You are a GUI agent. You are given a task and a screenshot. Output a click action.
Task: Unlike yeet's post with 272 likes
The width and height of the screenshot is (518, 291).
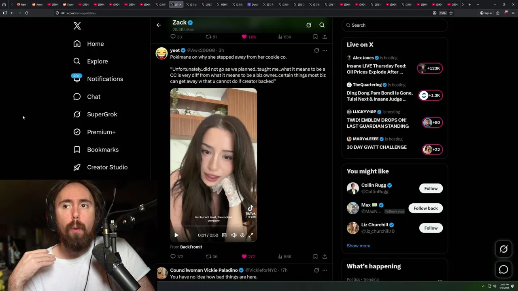[x=248, y=257]
